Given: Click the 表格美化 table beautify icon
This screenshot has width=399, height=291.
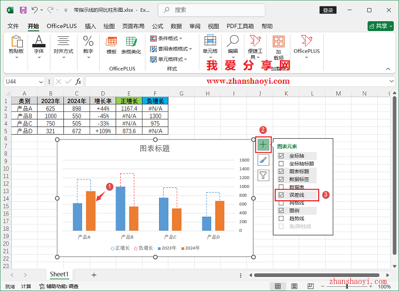Looking at the screenshot, I should coord(131,44).
